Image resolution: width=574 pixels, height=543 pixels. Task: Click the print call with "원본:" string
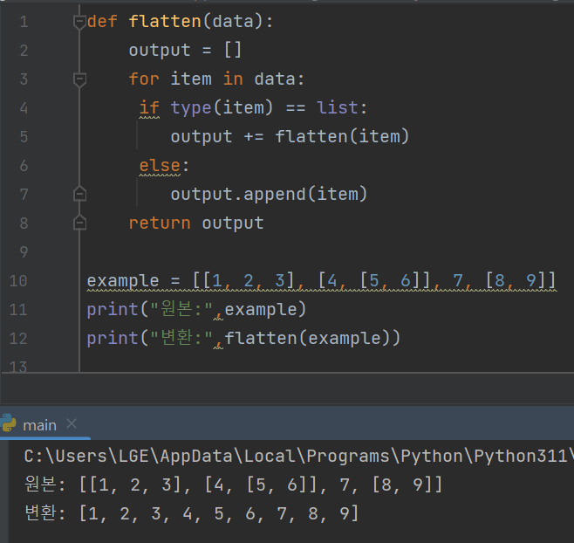[x=196, y=309]
